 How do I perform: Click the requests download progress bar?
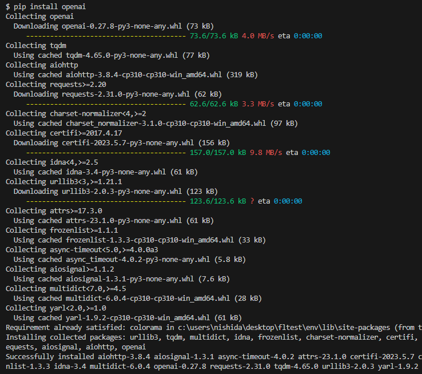pos(106,104)
